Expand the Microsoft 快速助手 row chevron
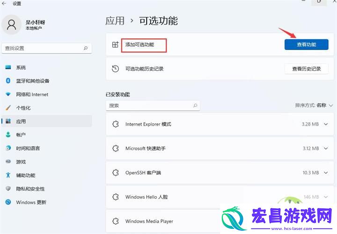The width and height of the screenshot is (337, 234). 326,149
